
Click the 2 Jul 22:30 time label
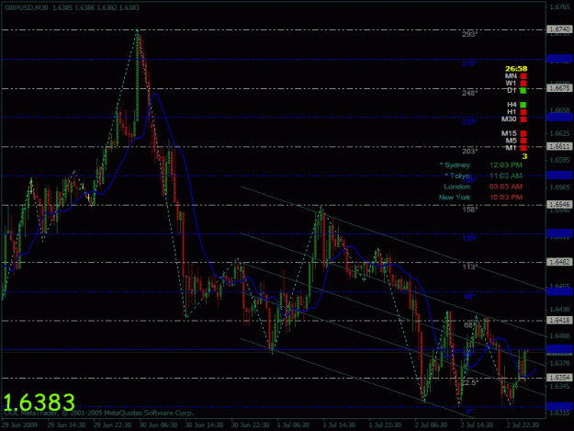click(x=523, y=425)
